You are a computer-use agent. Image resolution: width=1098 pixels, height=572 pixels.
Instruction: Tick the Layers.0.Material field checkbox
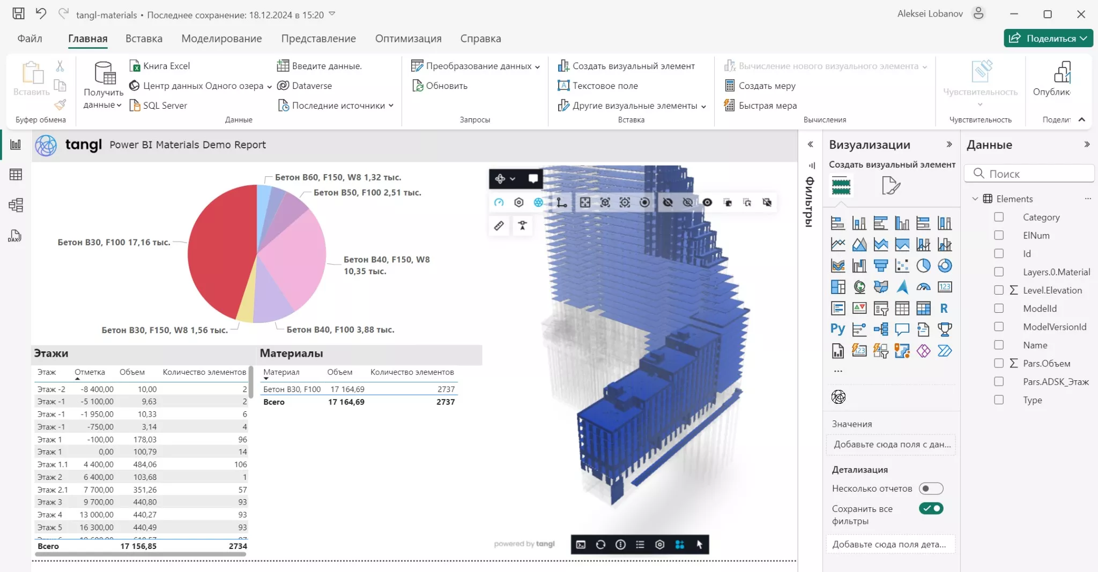pos(999,272)
